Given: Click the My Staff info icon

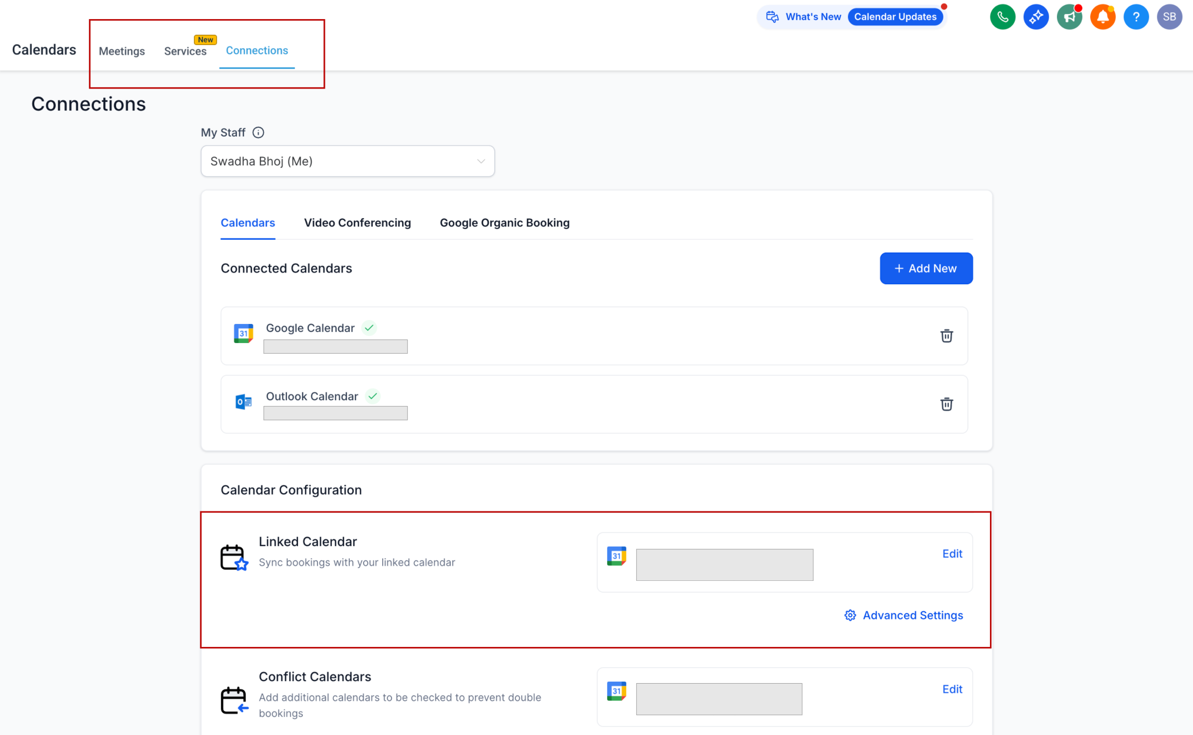Looking at the screenshot, I should tap(258, 133).
